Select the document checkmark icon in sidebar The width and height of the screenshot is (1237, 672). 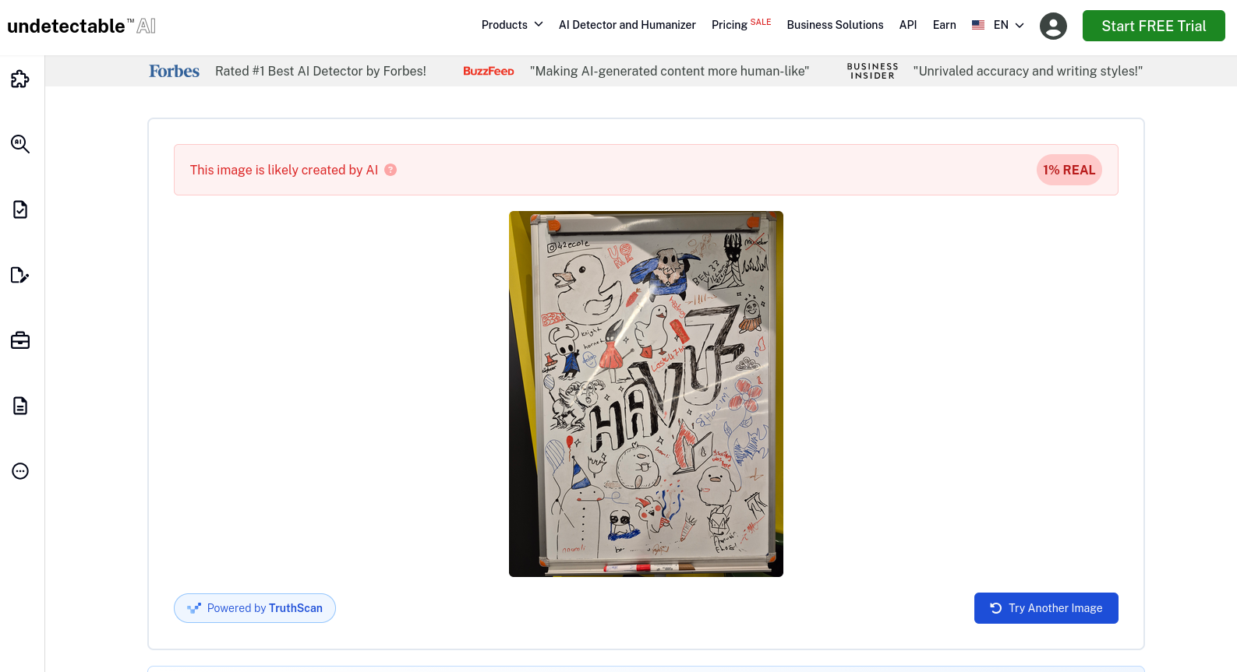(20, 209)
